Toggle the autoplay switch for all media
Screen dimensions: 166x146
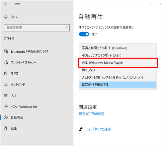coord(84,34)
